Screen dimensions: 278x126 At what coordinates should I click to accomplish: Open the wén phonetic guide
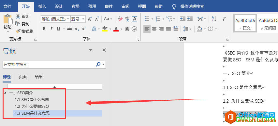point(127,19)
